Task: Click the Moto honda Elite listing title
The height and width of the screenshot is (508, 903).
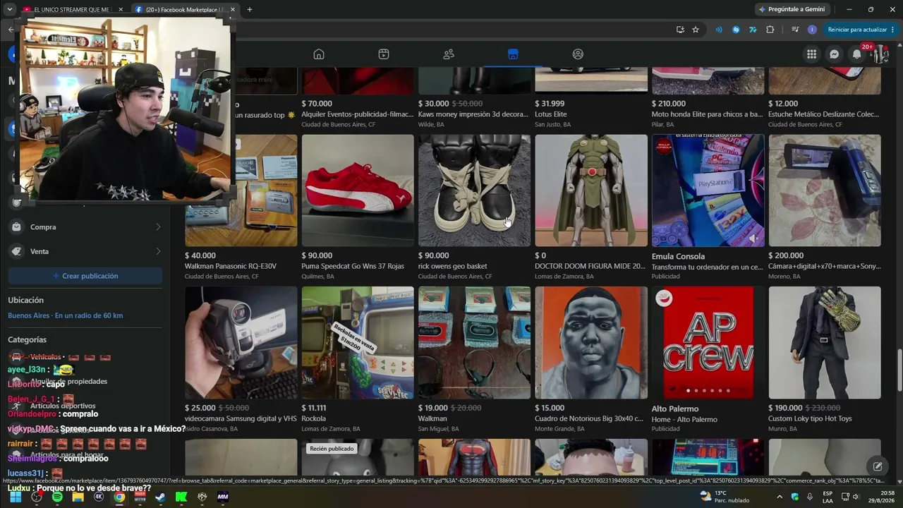Action: [x=708, y=114]
